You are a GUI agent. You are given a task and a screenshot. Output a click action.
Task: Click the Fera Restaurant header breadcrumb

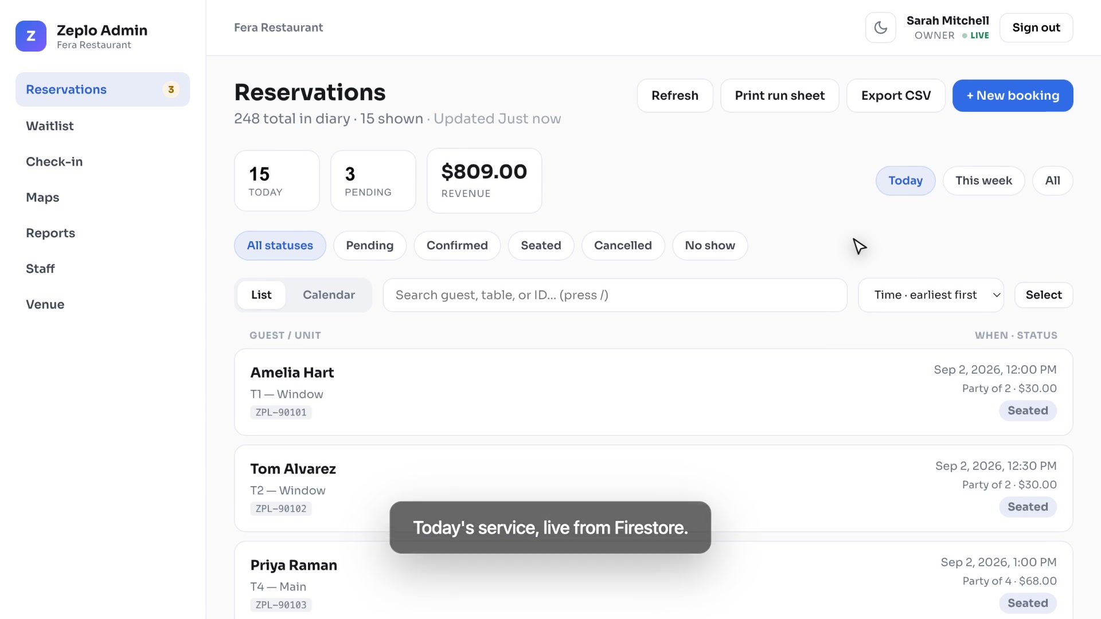[278, 28]
